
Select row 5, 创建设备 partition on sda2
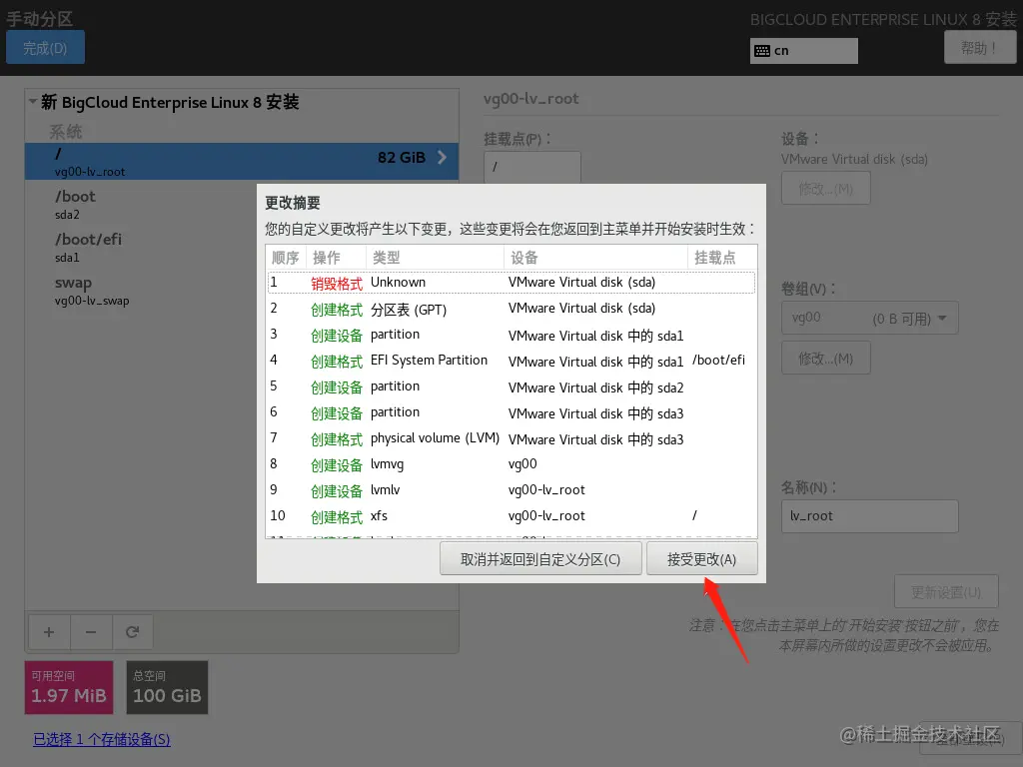click(511, 386)
